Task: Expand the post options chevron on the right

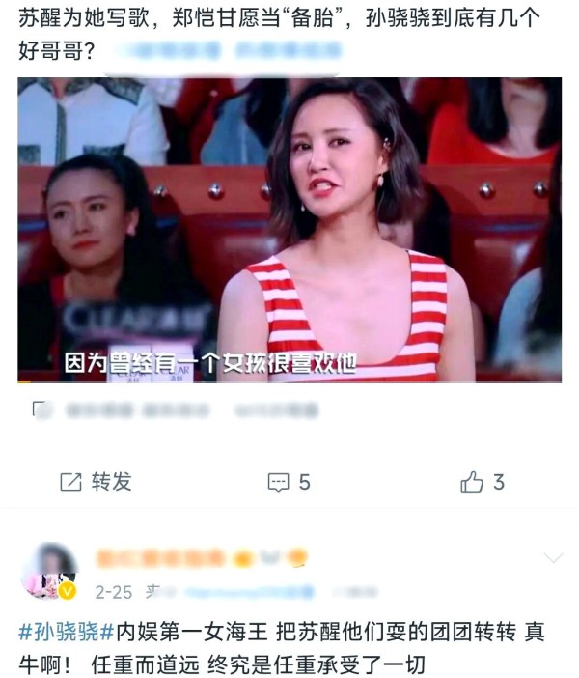Action: pyautogui.click(x=553, y=558)
